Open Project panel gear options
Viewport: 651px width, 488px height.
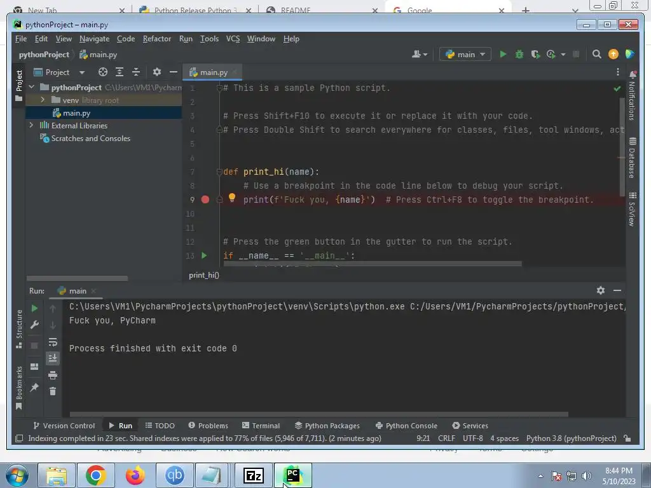pyautogui.click(x=156, y=72)
